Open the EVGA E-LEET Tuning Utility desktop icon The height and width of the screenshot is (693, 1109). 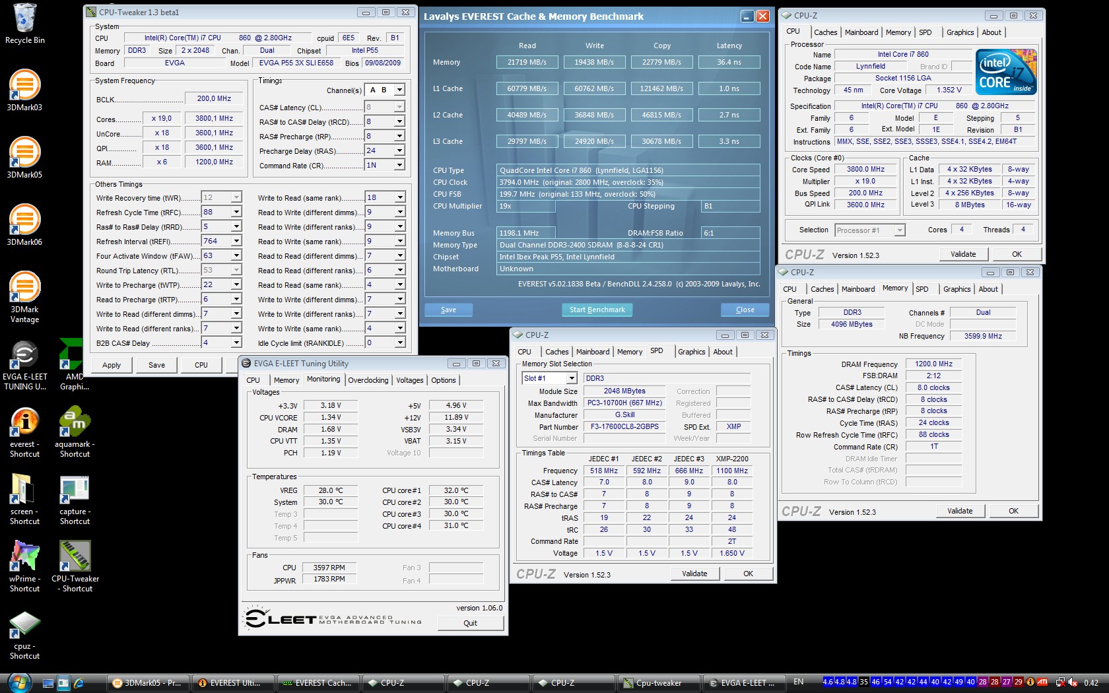point(24,365)
